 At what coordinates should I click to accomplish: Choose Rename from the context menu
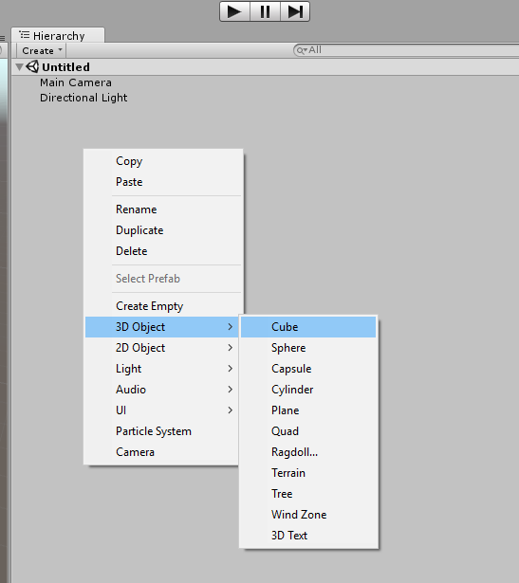point(164,210)
